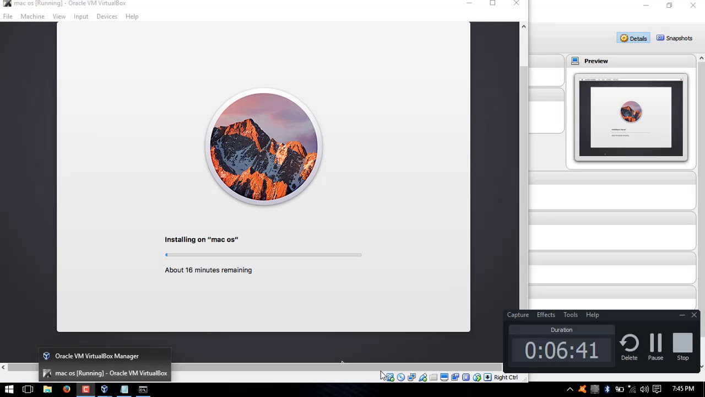
Task: Click the Right Ctrl host key label
Action: coord(506,377)
